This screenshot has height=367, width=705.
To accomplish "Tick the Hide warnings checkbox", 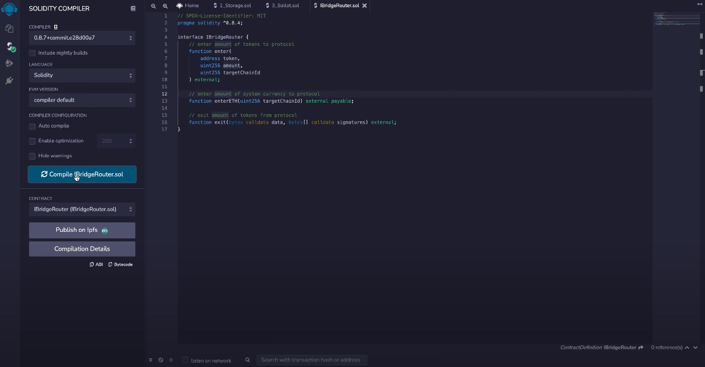I will pyautogui.click(x=32, y=156).
